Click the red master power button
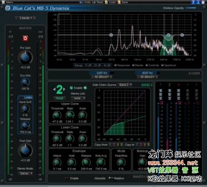Viewport: 207px width, 187px height. 25,38
